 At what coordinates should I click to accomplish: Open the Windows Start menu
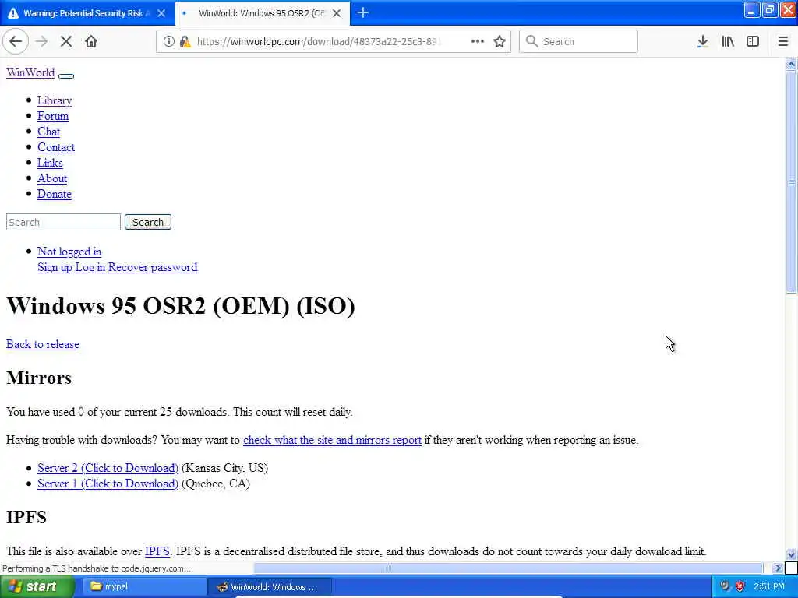point(36,586)
